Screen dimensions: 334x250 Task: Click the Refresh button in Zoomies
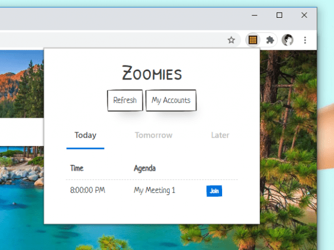click(125, 101)
